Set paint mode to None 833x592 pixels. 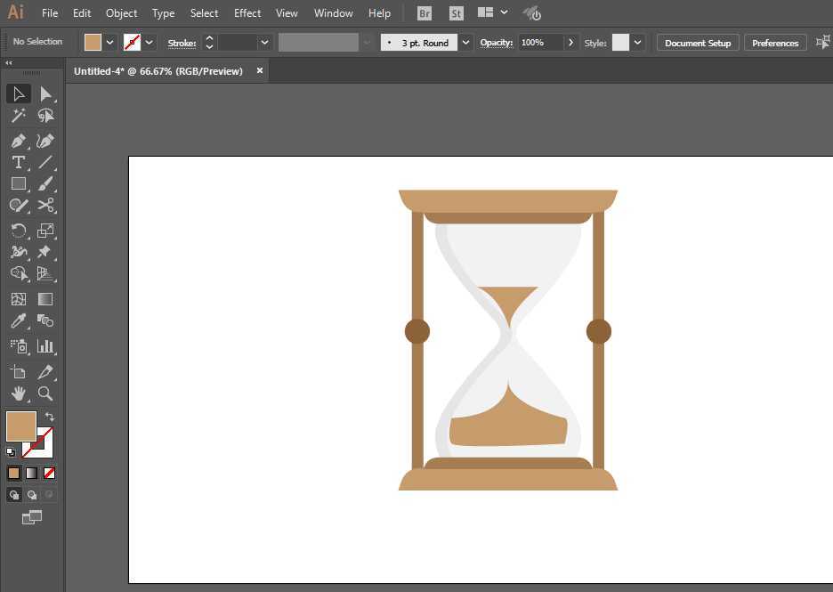[x=50, y=473]
